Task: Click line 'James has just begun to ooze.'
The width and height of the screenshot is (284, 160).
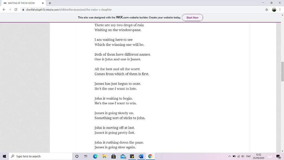Action: [118, 84]
